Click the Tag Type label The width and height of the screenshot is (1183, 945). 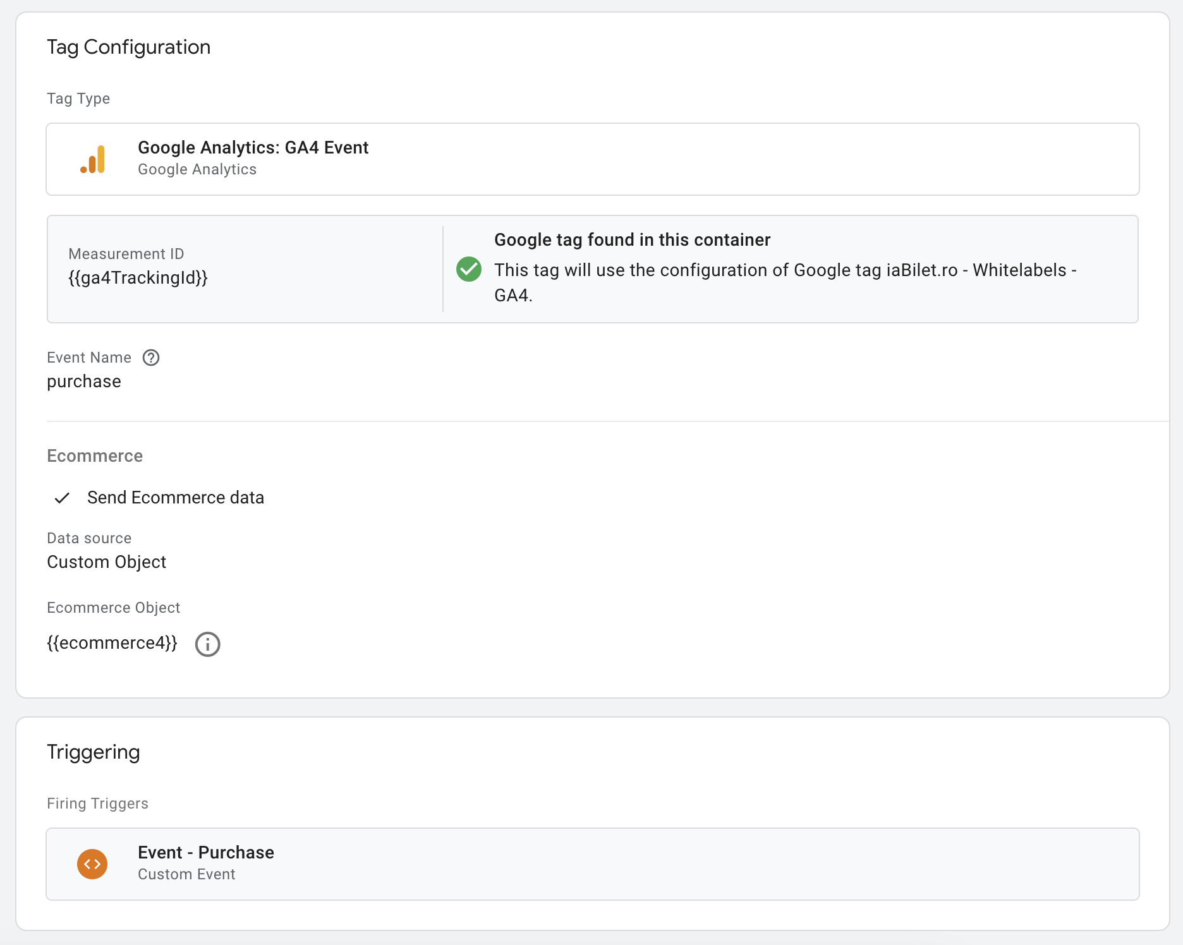click(78, 99)
